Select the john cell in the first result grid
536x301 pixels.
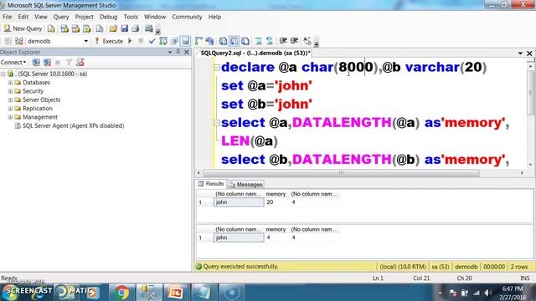[x=239, y=202]
